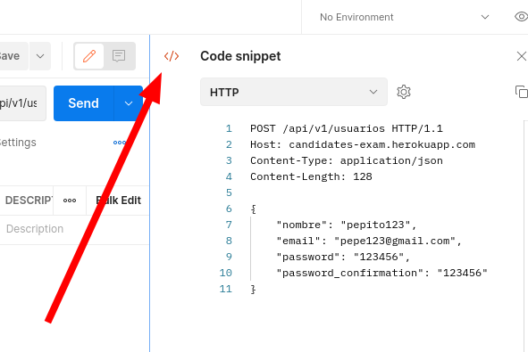This screenshot has width=528, height=352.
Task: Click the "nombre": "pepito123" line
Action: pos(347,225)
